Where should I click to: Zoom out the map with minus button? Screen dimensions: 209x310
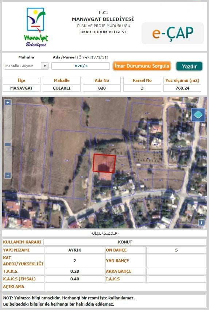tap(8, 175)
